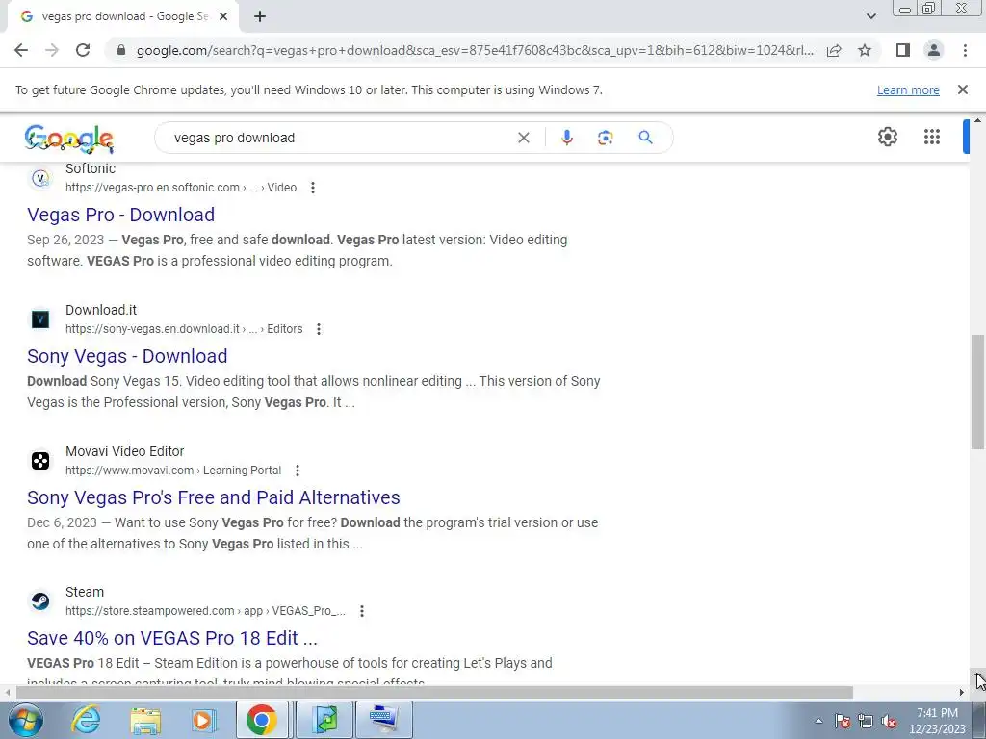The height and width of the screenshot is (739, 986).
Task: Click the Steam site favicon
Action: tap(40, 601)
